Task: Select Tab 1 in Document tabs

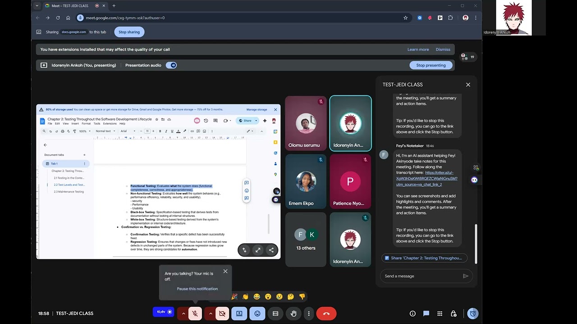Action: coord(66,164)
